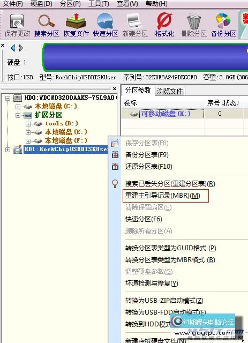The image size is (248, 343).
Task: Click drive icon beside 可移动磁盘(H:)
Action: click(x=134, y=114)
